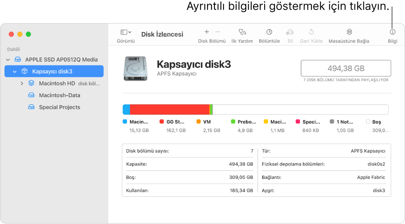Click the Masaüstüne Bağla mount icon
The width and height of the screenshot is (405, 224).
tap(349, 32)
